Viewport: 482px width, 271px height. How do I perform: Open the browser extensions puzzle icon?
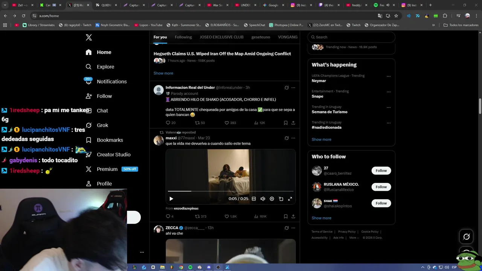[x=445, y=16]
